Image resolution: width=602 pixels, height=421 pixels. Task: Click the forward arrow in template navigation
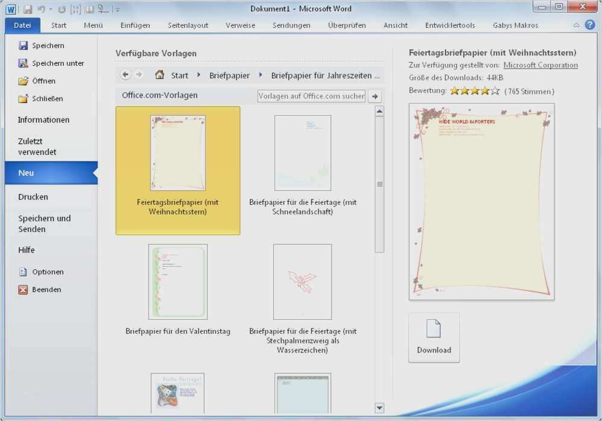click(x=139, y=75)
